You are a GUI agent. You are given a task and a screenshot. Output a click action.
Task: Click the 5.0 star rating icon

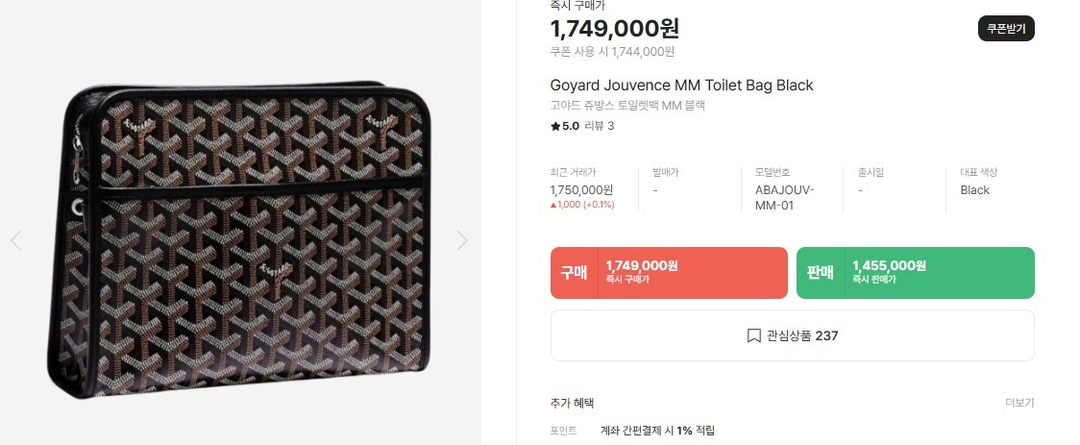coord(555,126)
